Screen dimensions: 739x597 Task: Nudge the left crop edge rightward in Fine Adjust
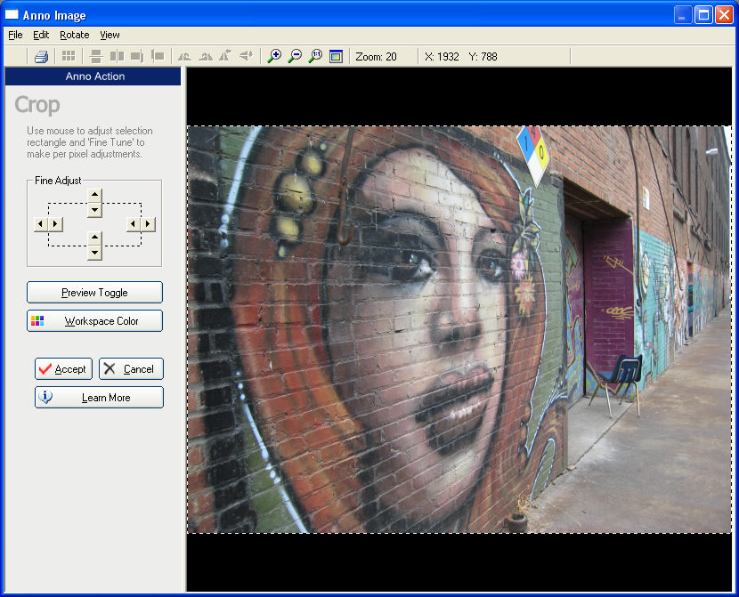(x=55, y=224)
